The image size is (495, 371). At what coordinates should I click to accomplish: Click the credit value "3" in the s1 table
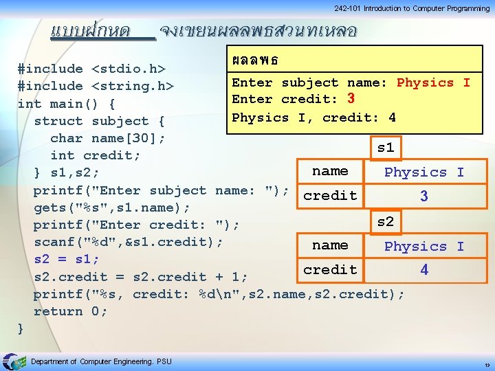(426, 196)
